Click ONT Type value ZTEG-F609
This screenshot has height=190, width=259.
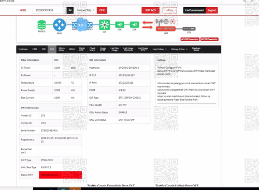click(x=47, y=160)
